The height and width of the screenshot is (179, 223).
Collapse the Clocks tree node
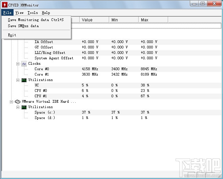pyautogui.click(x=18, y=64)
